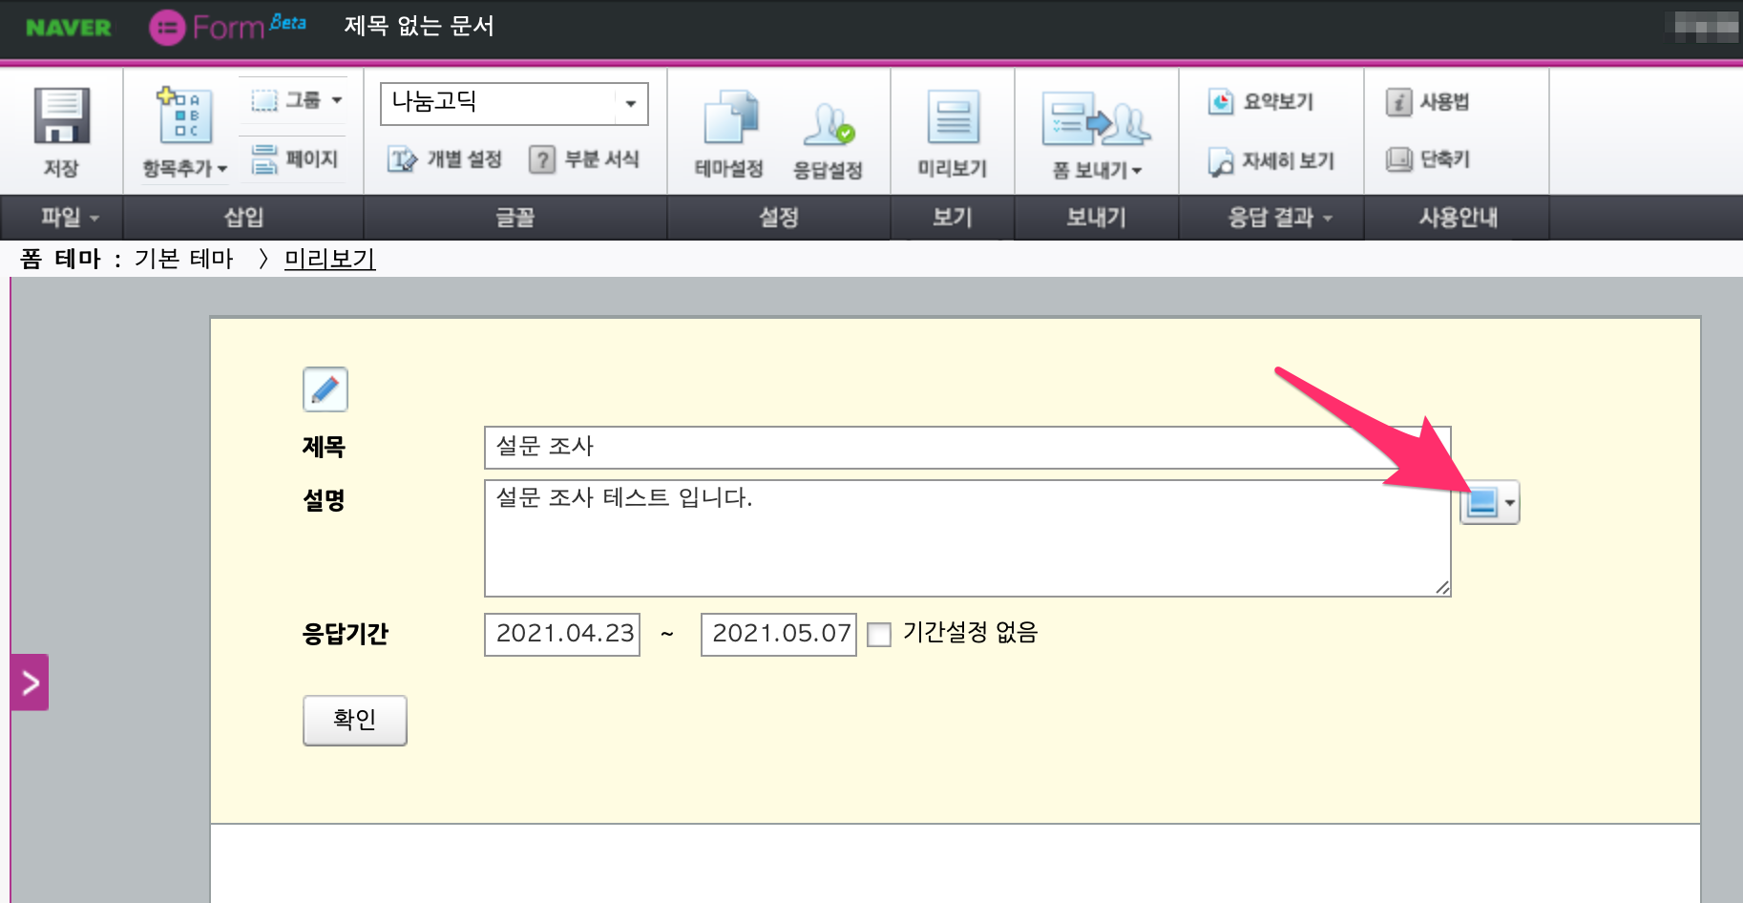Screen dimensions: 1743x903
Task: Open the 그룹 group dropdown
Action: [x=297, y=100]
